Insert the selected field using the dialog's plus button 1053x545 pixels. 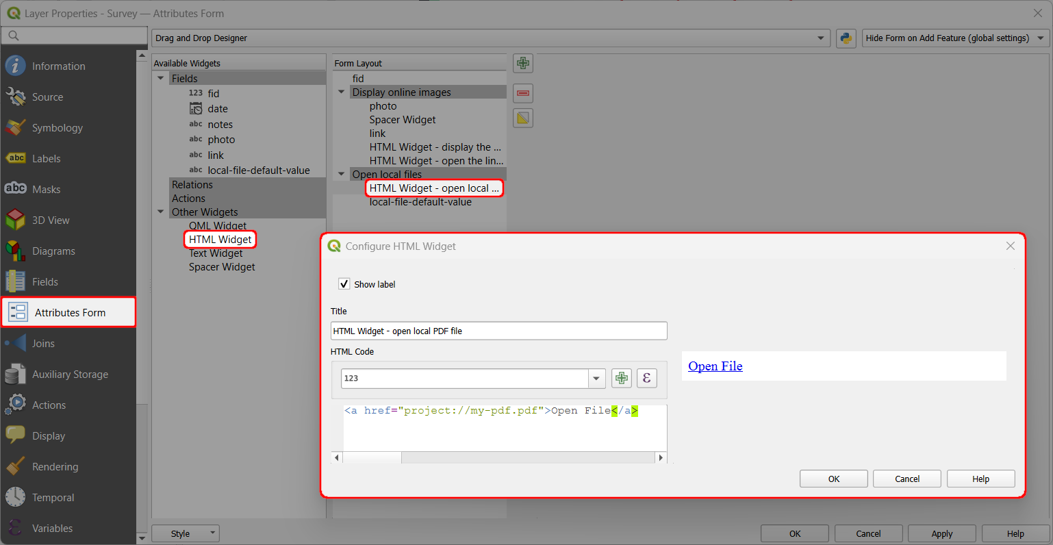[621, 377]
